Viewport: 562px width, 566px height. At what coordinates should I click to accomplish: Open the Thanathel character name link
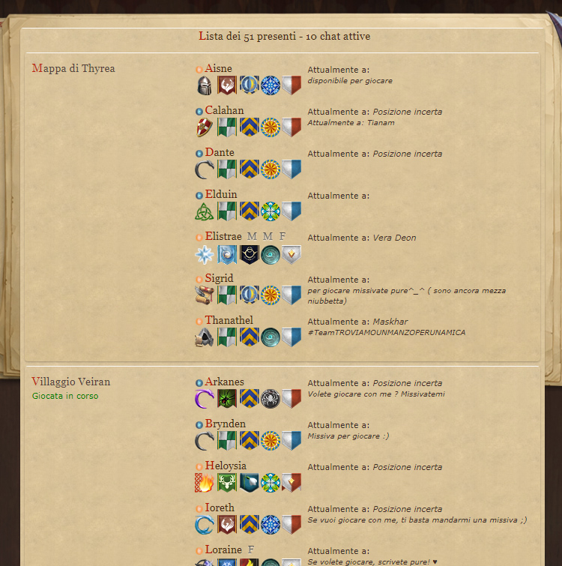[x=229, y=320]
